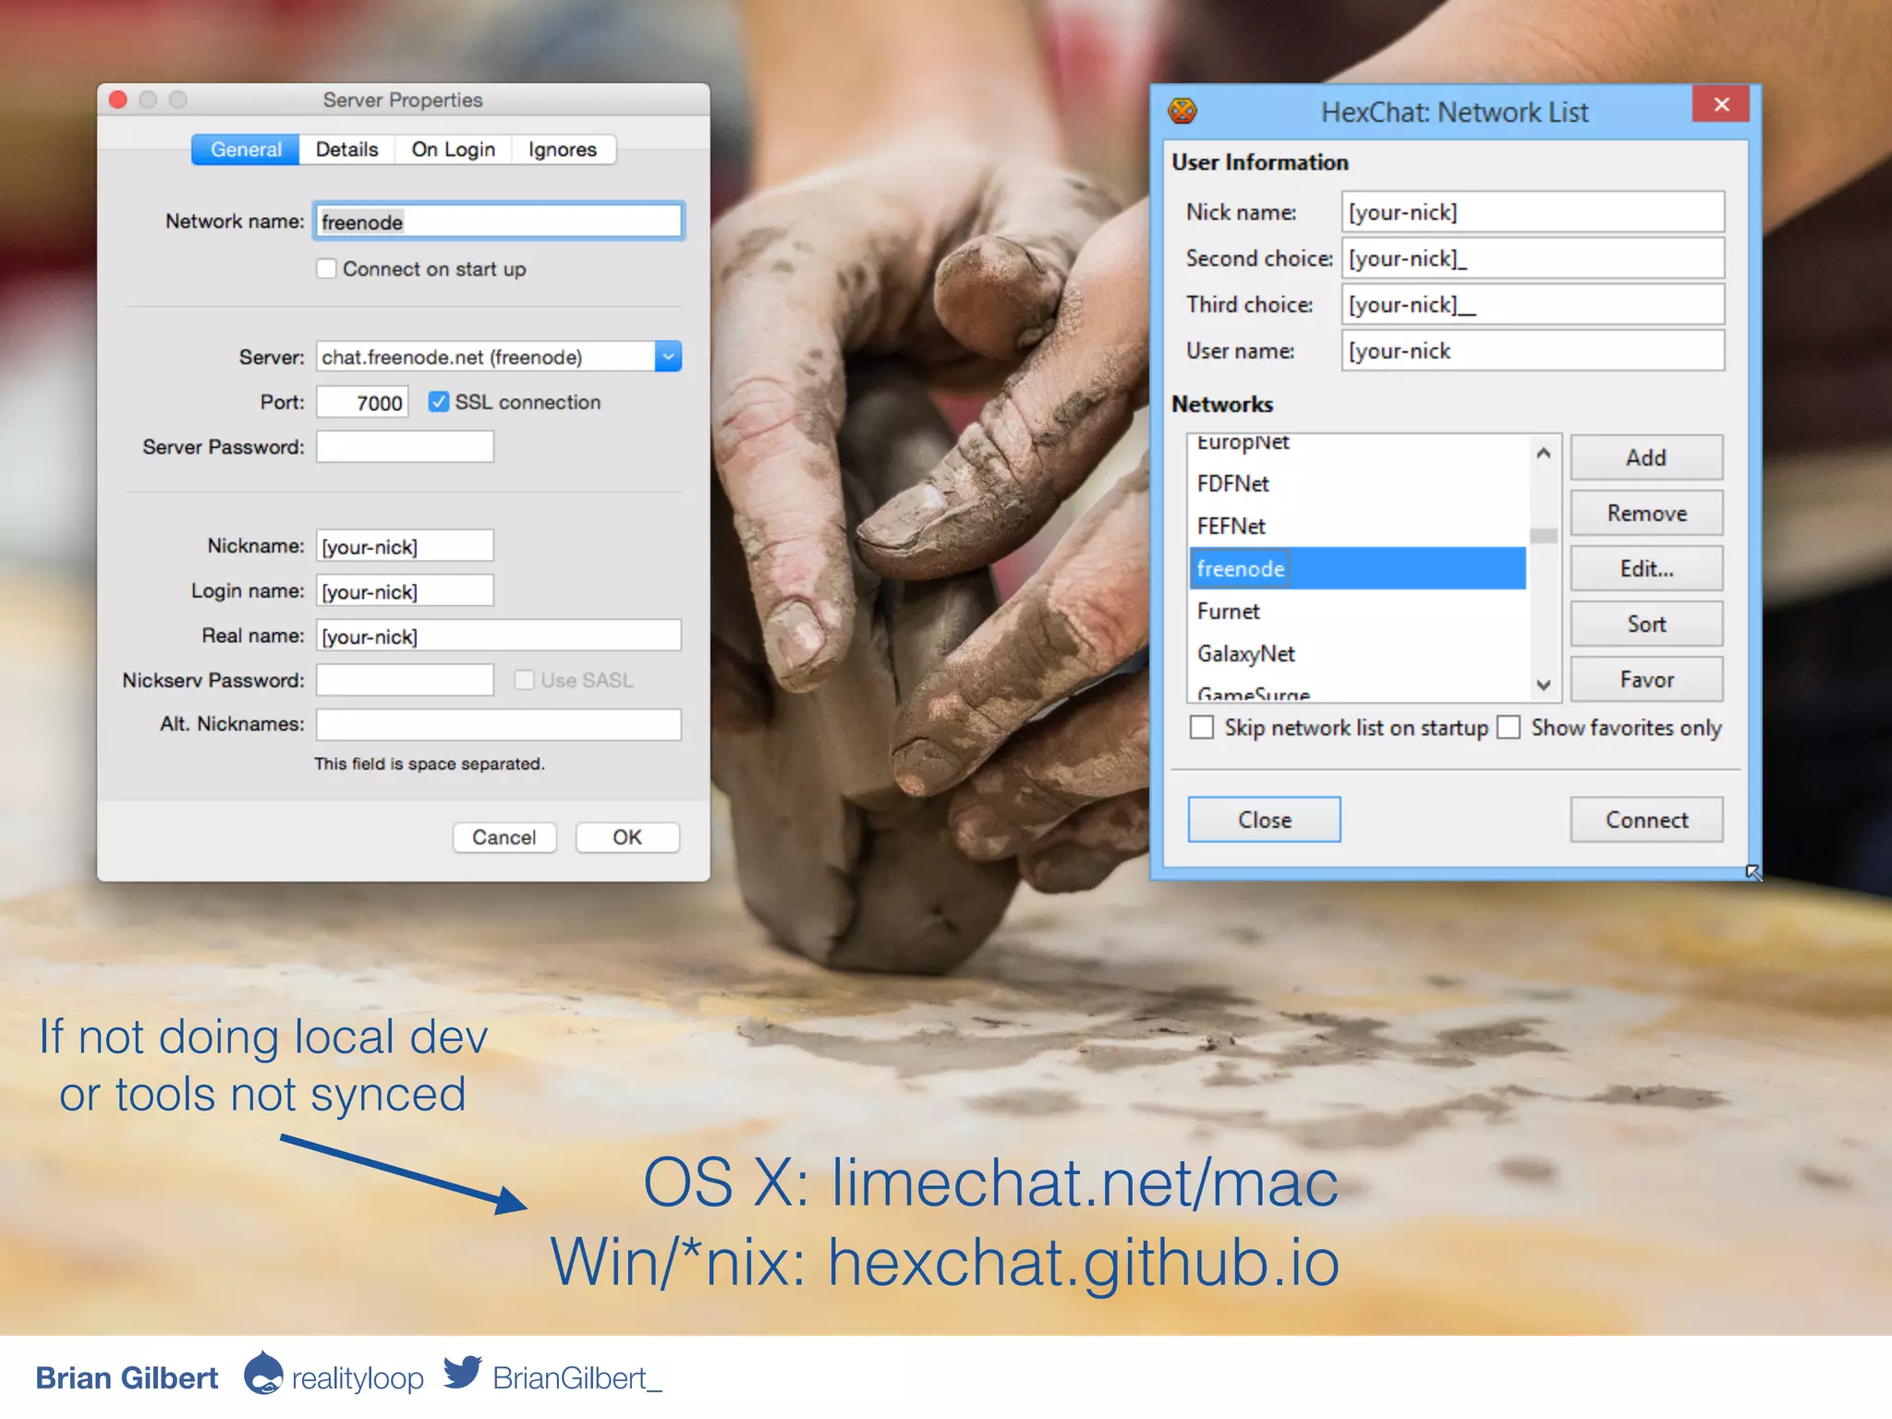This screenshot has width=1892, height=1419.
Task: Click the Alt. Nicknames field
Action: (499, 724)
